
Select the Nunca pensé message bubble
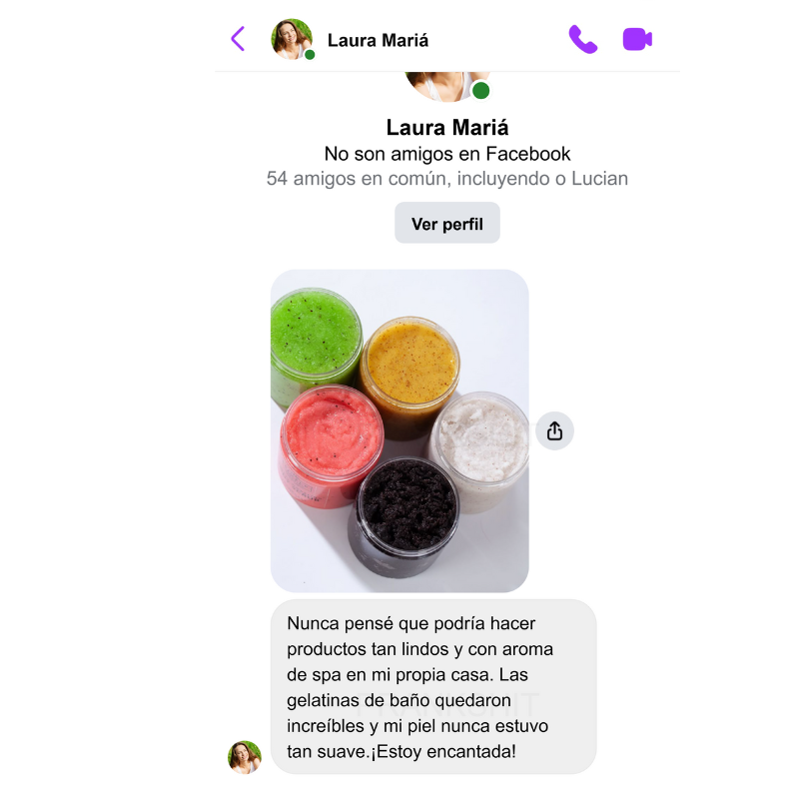click(433, 687)
